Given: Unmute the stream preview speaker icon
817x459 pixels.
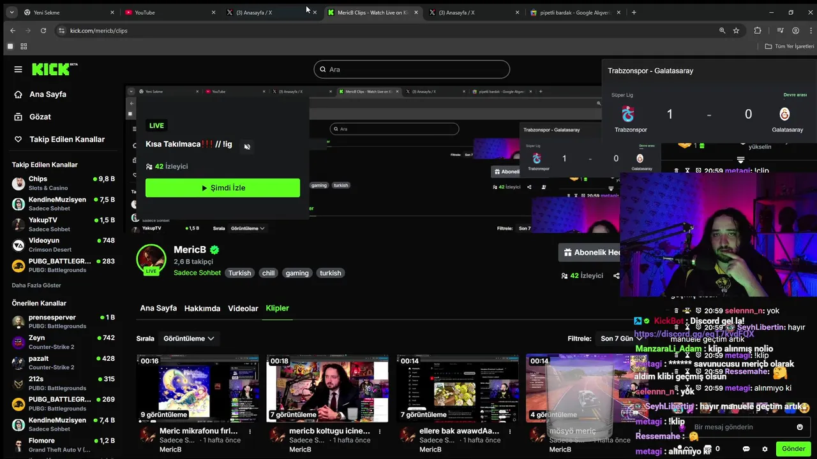Looking at the screenshot, I should [x=247, y=147].
